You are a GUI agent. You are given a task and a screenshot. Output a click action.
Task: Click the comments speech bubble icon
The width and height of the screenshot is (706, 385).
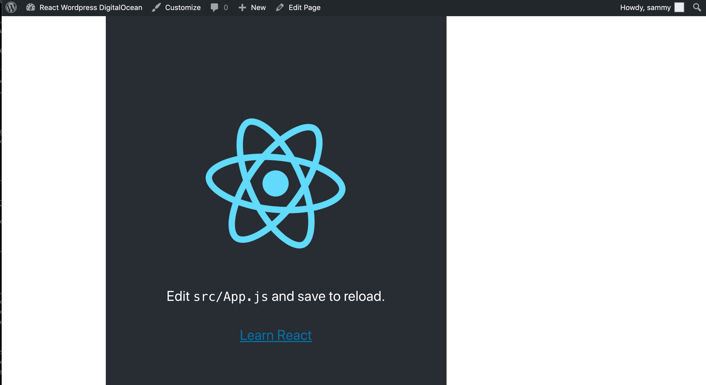point(214,8)
